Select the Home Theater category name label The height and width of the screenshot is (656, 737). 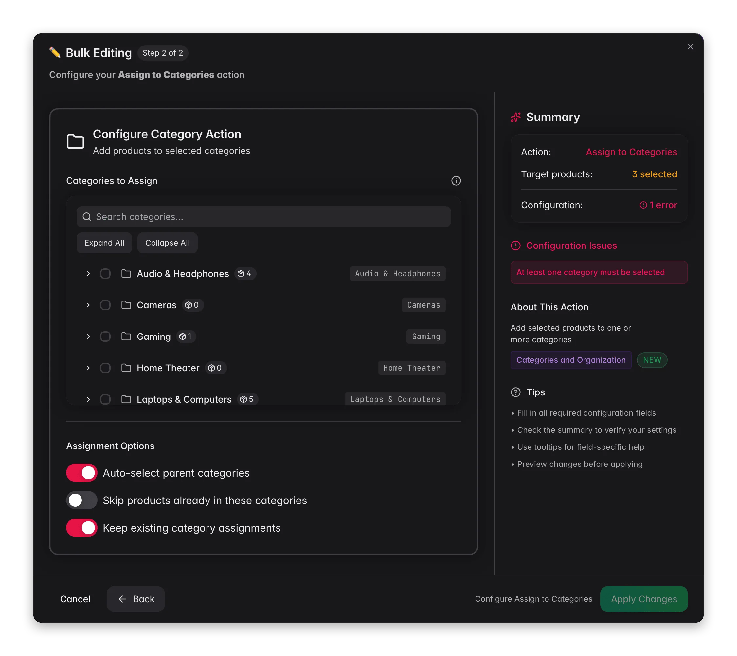click(x=168, y=368)
